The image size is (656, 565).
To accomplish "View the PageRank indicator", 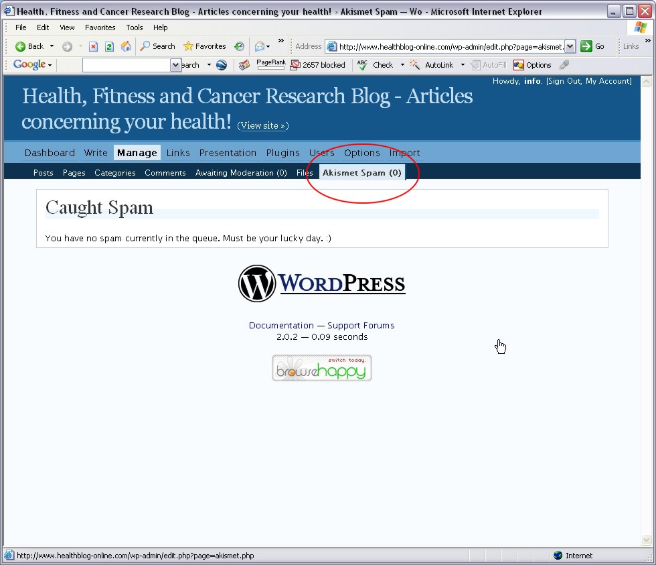I will [x=271, y=64].
